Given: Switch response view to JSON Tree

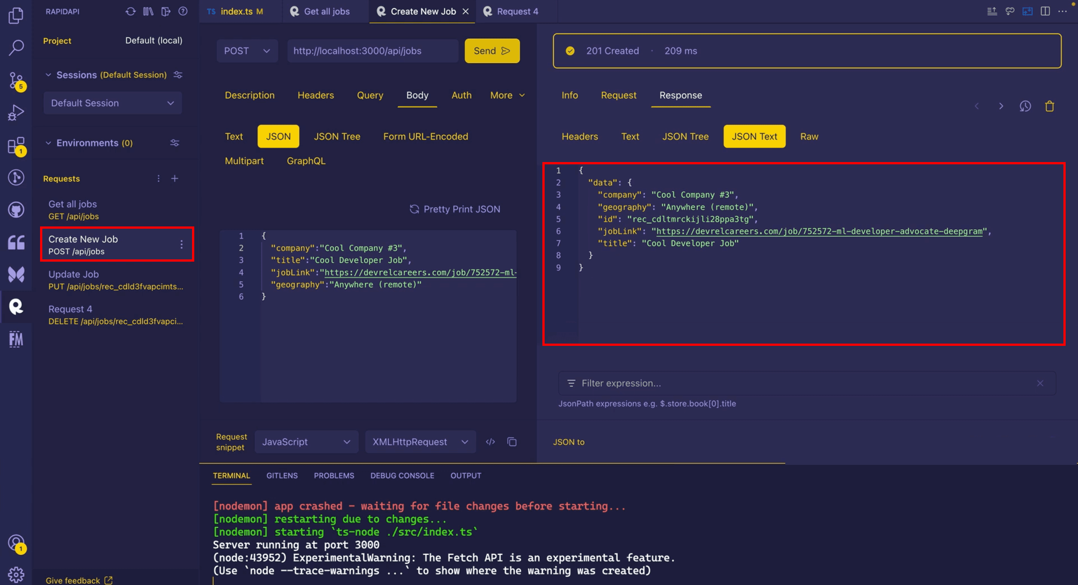Looking at the screenshot, I should click(685, 136).
